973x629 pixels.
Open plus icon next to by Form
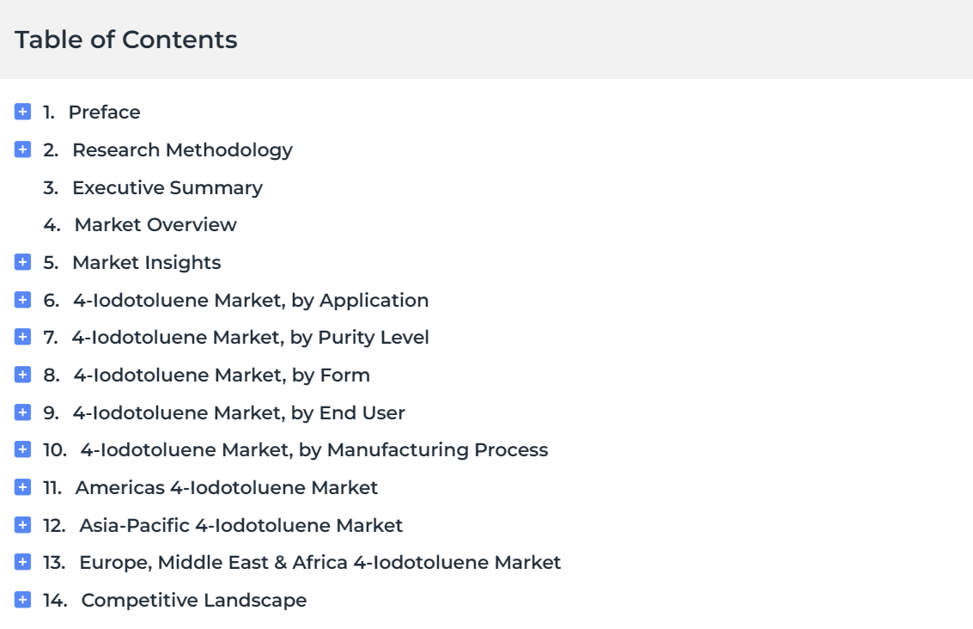click(x=22, y=375)
